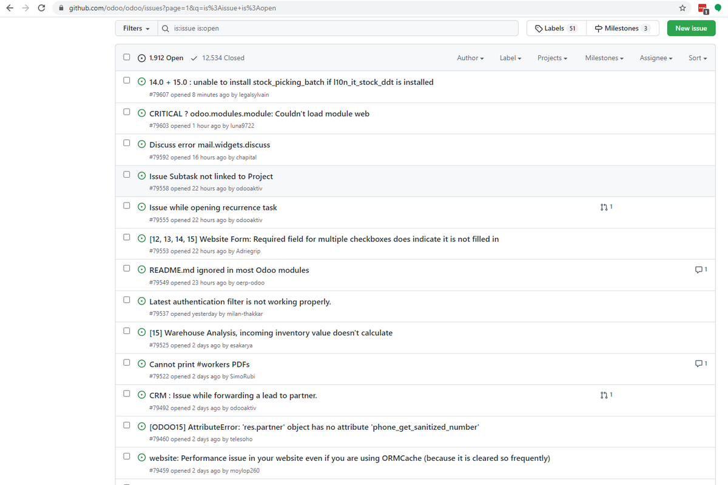Open author link SimoRubi

click(243, 376)
